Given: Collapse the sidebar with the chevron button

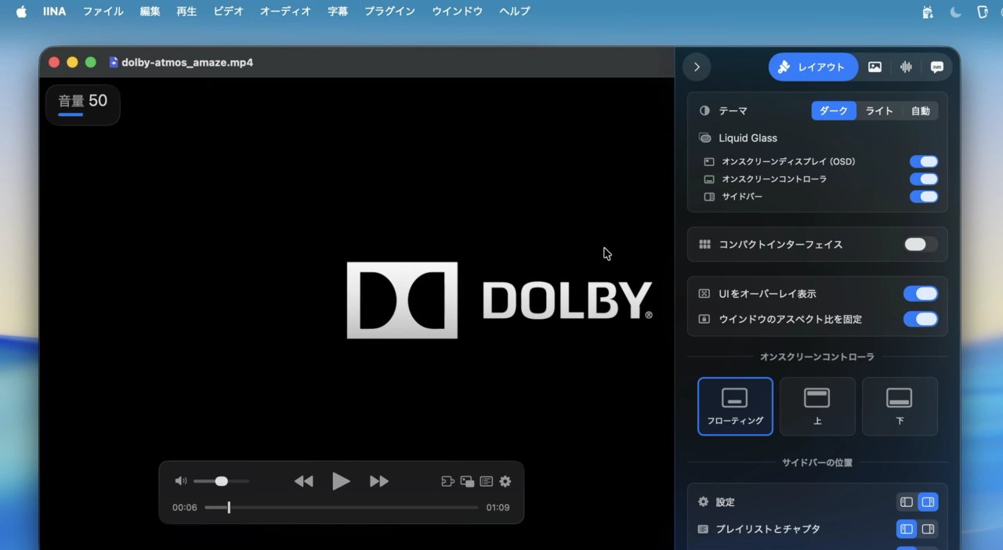Looking at the screenshot, I should pos(697,67).
